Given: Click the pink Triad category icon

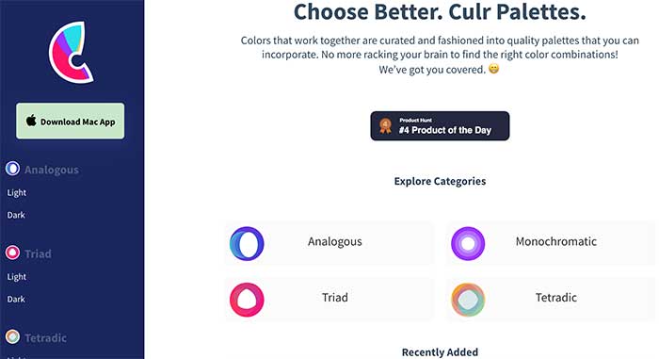Looking at the screenshot, I should coord(247,300).
